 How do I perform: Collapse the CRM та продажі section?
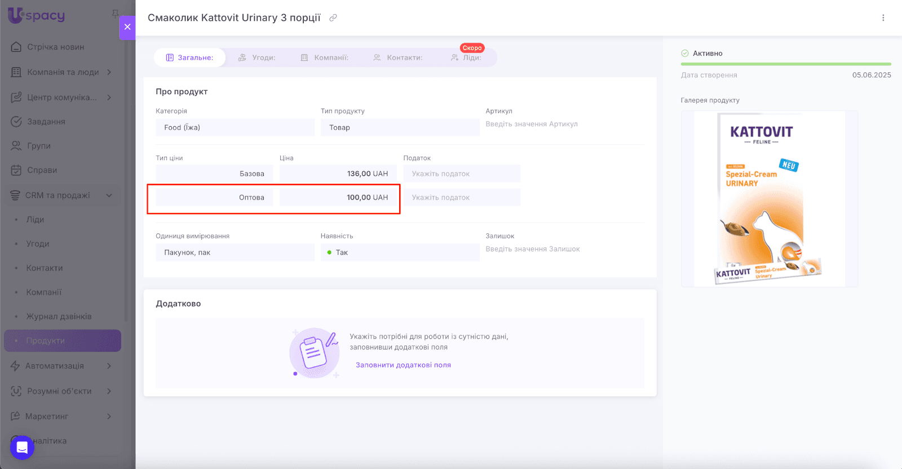tap(109, 196)
